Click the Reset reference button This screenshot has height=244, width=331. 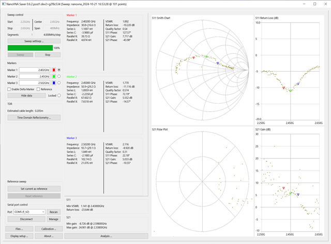[x=34, y=196]
